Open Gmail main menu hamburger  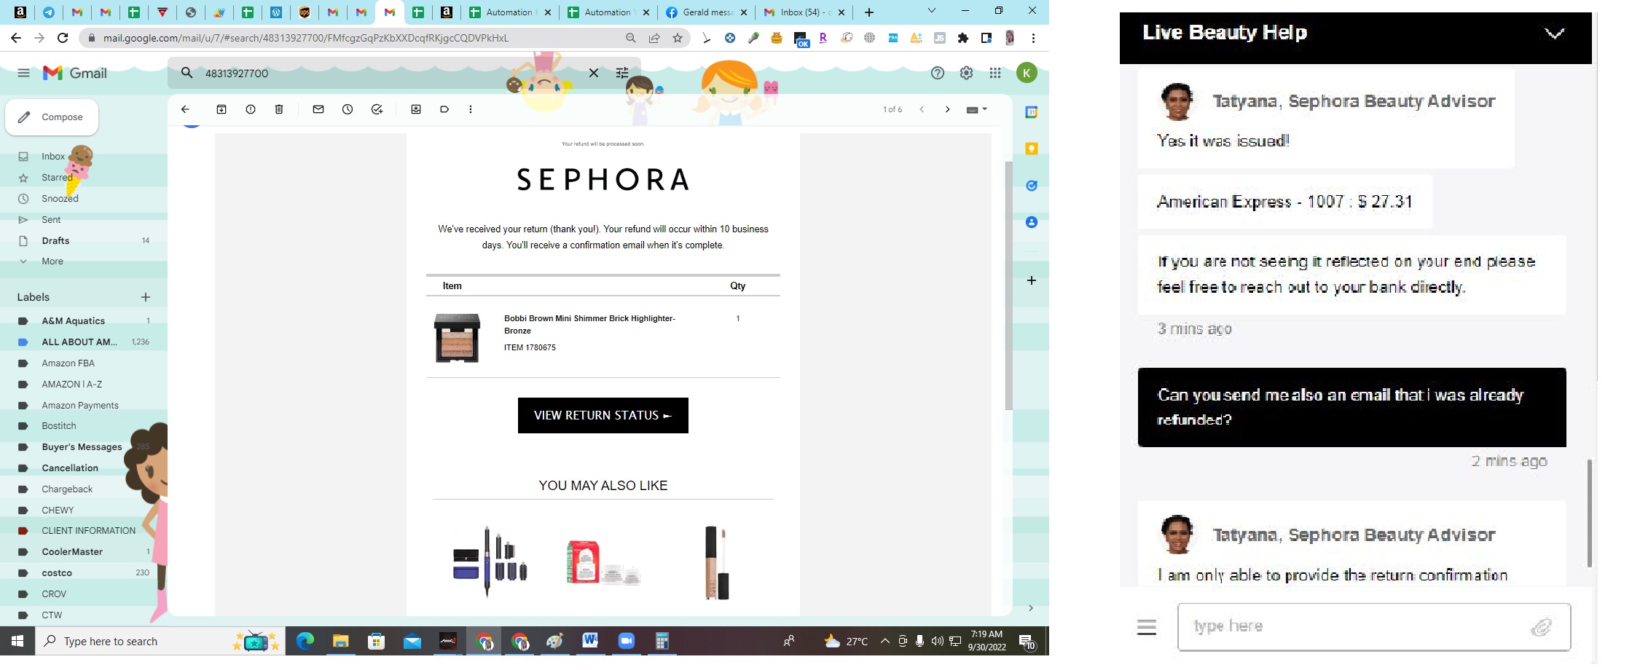pyautogui.click(x=24, y=73)
